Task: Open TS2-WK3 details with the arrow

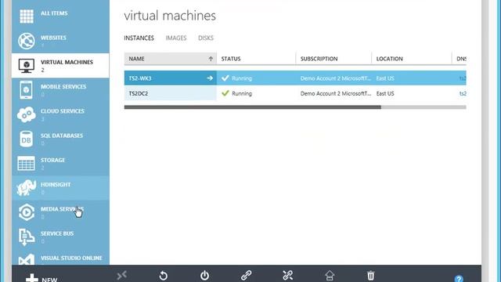Action: (x=210, y=78)
